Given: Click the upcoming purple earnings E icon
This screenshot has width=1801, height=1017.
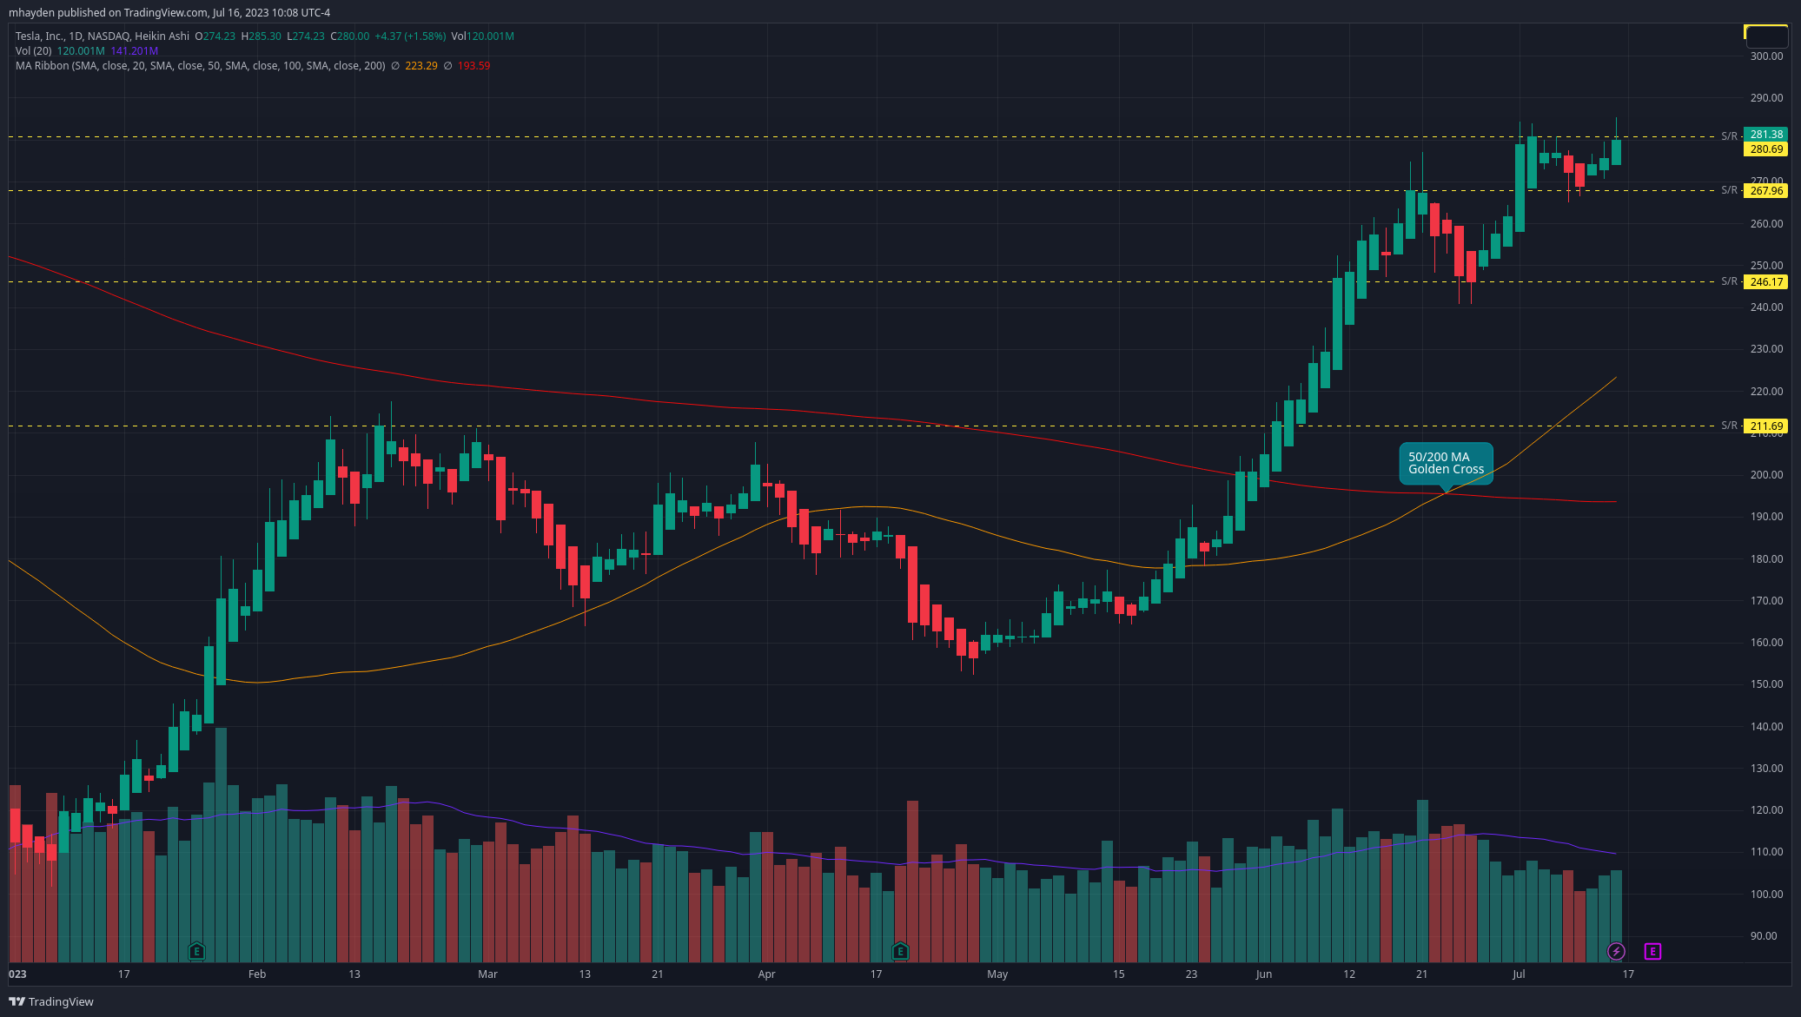Looking at the screenshot, I should (x=1652, y=951).
